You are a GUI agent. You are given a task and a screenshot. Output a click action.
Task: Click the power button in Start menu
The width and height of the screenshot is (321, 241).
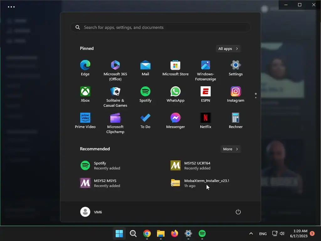tap(238, 212)
